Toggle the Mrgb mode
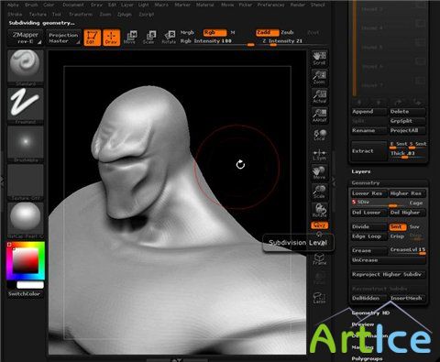Screen dimensions: 440x362 [187, 32]
